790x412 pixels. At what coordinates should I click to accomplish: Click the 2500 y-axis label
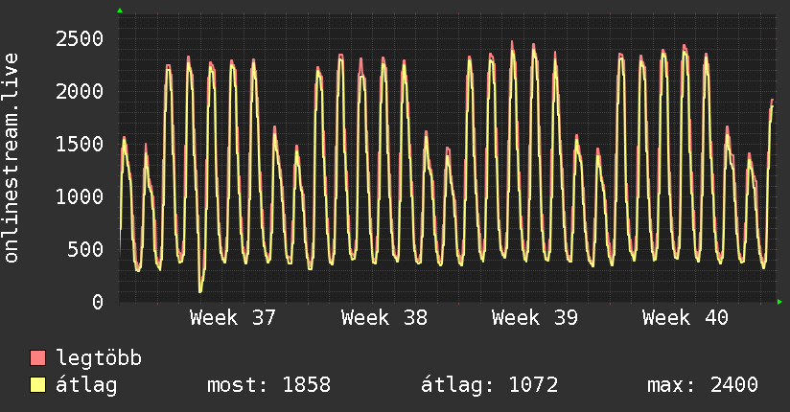pyautogui.click(x=80, y=38)
